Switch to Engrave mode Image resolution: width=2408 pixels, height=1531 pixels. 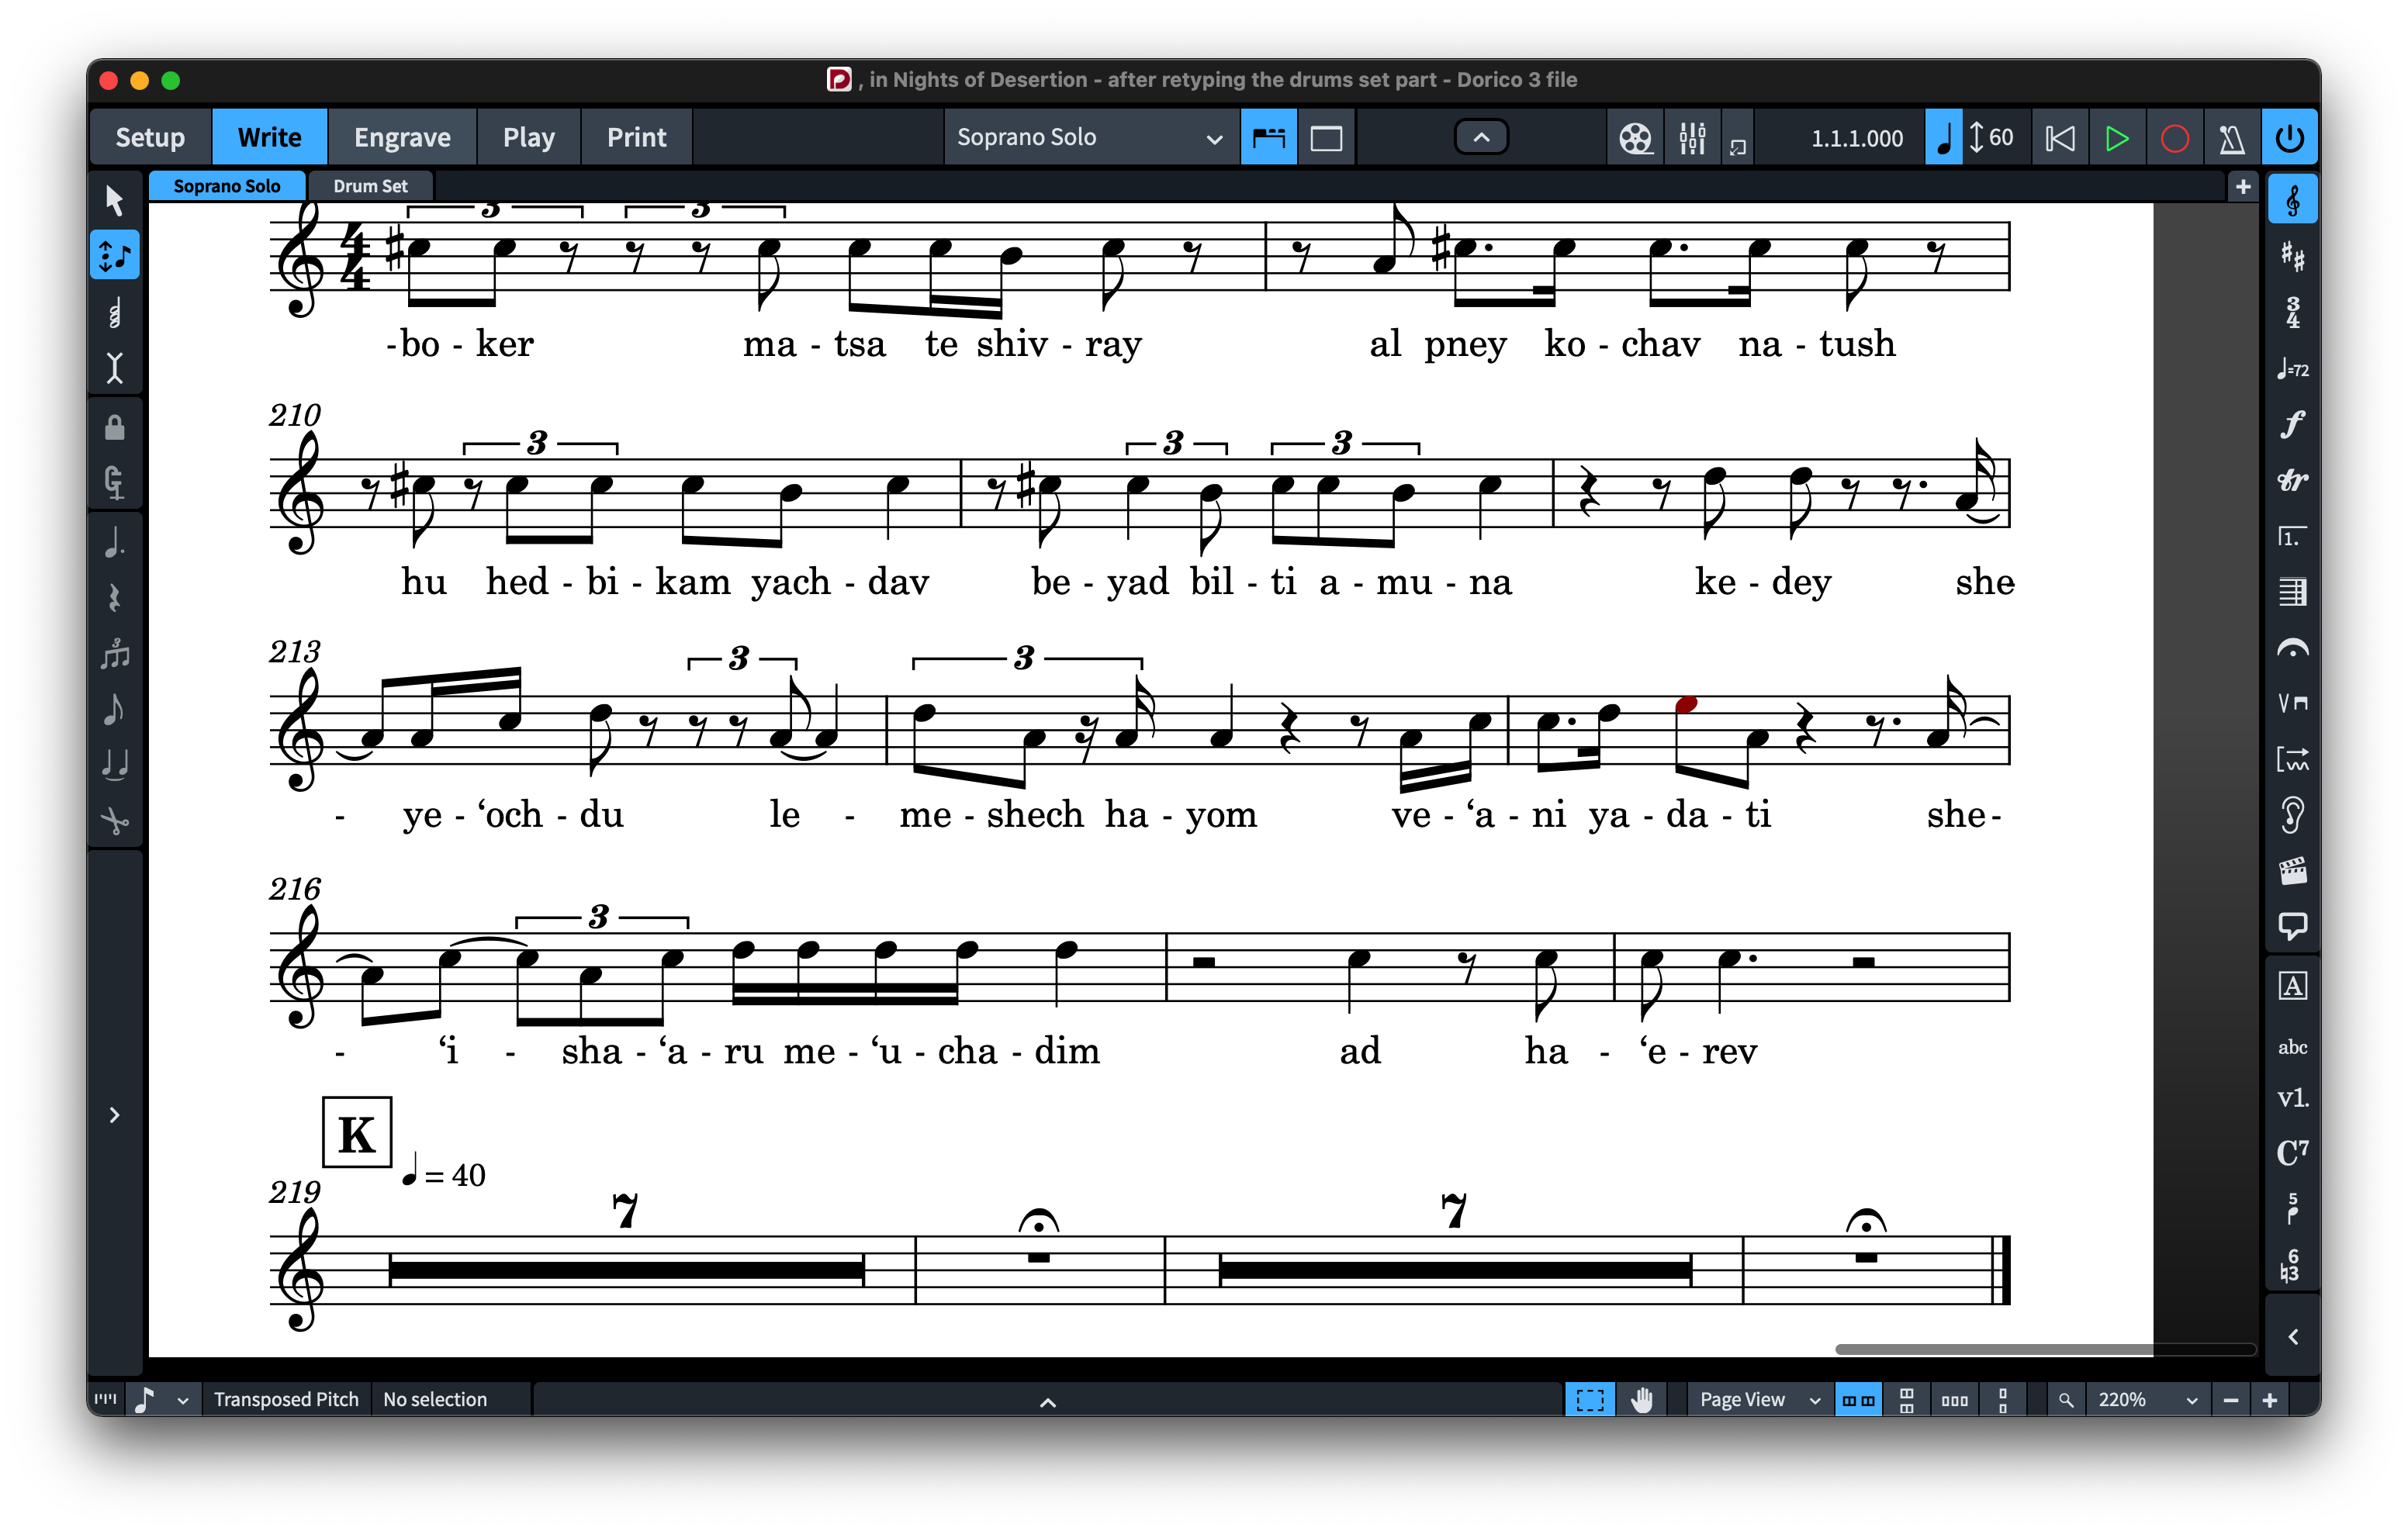(x=402, y=137)
